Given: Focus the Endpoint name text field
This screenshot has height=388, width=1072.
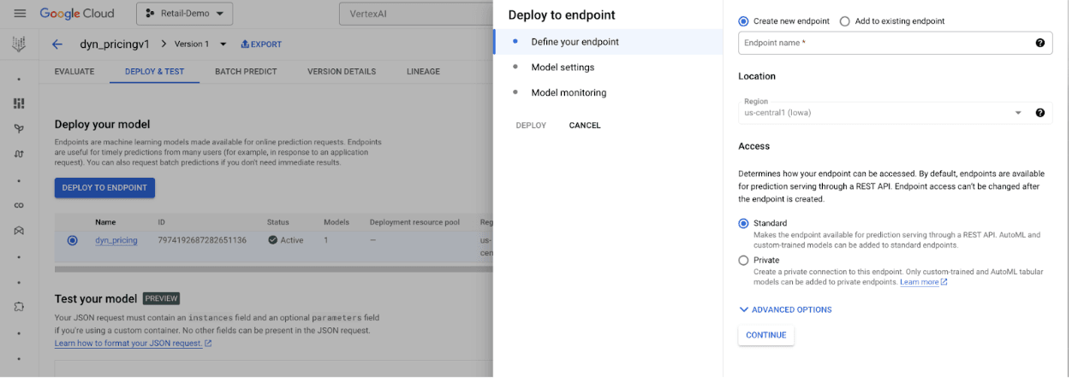Looking at the screenshot, I should [882, 43].
